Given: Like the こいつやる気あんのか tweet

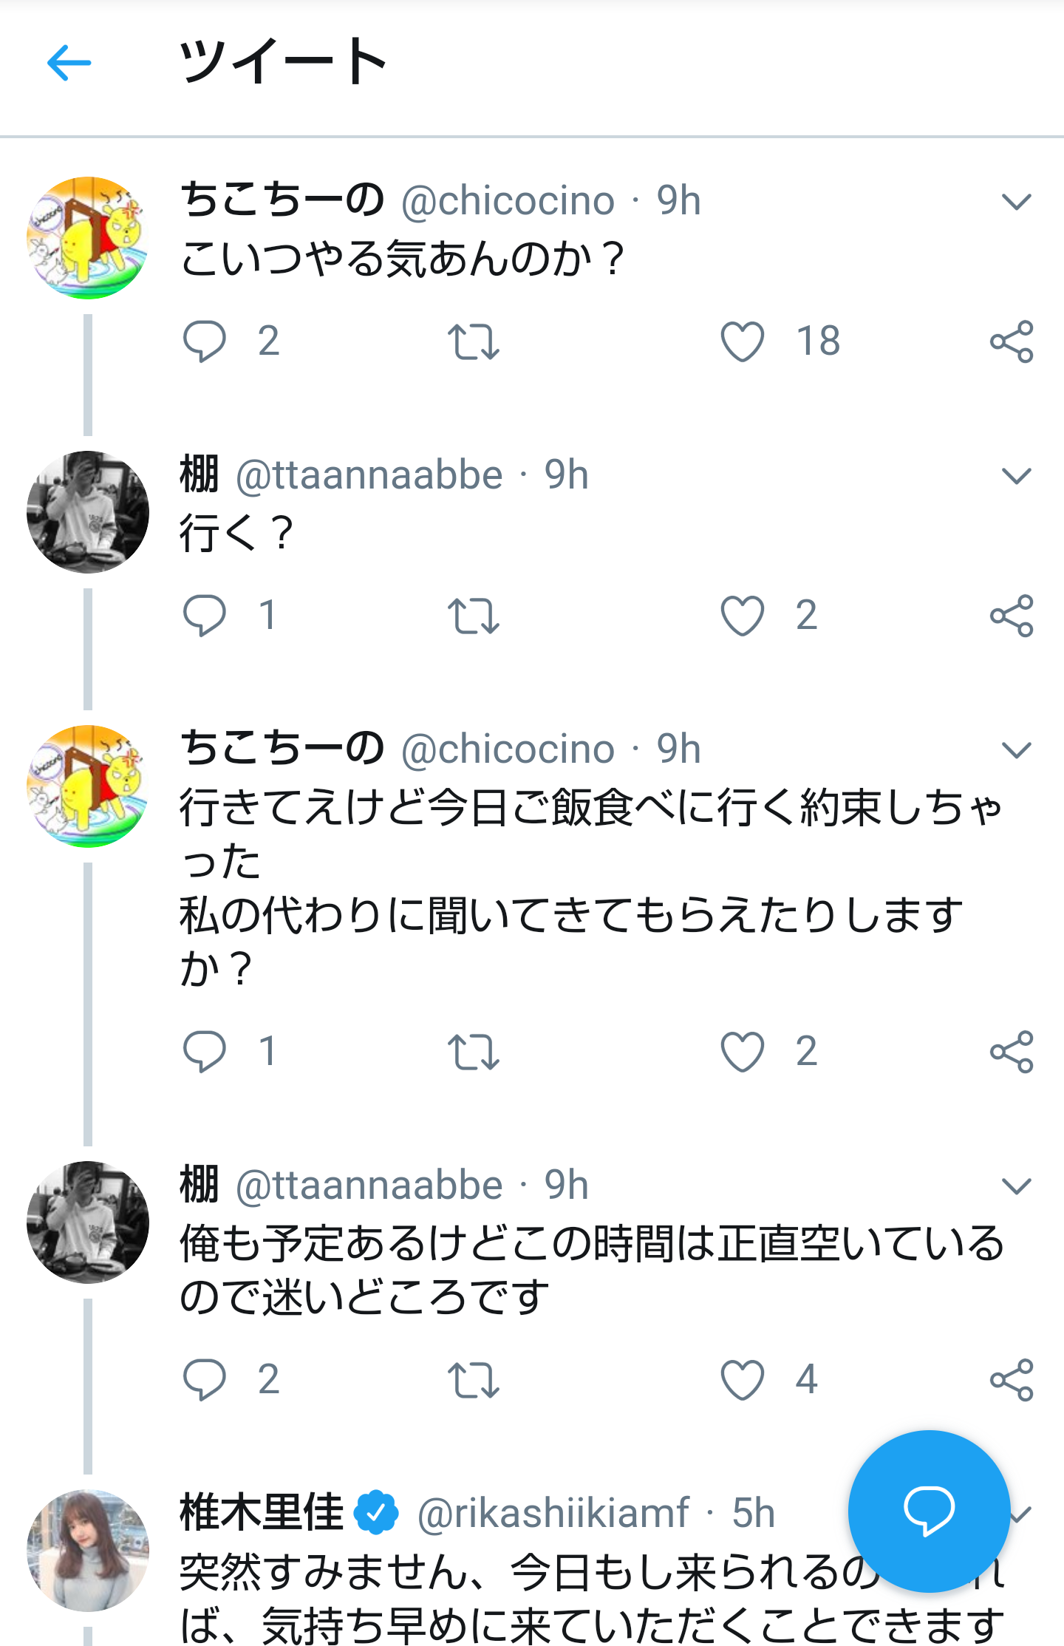Looking at the screenshot, I should 742,341.
